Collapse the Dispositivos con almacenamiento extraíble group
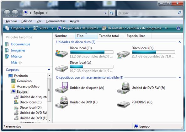The height and width of the screenshot is (132, 186). click(x=180, y=77)
